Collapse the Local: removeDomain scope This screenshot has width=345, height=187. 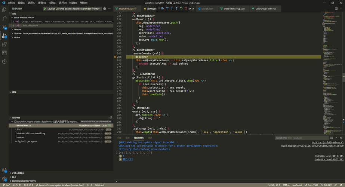pos(12,18)
